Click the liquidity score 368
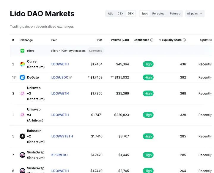Image resolution: width=214 pixels, height=173 pixels. tap(183, 93)
